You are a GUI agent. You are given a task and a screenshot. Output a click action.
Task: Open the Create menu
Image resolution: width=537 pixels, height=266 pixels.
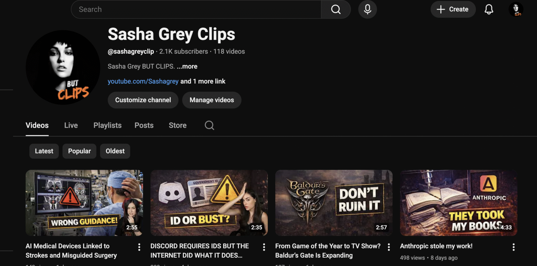click(x=453, y=9)
